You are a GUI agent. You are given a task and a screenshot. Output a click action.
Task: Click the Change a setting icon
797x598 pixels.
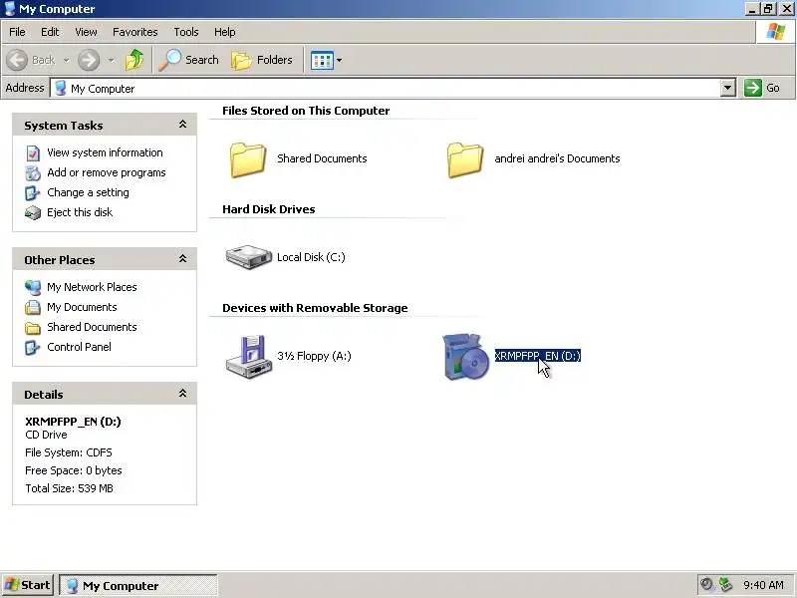[x=33, y=192]
